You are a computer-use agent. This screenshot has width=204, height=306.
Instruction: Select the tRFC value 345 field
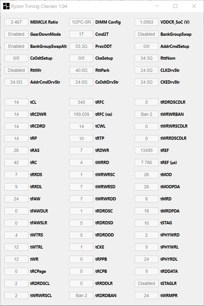click(x=81, y=102)
